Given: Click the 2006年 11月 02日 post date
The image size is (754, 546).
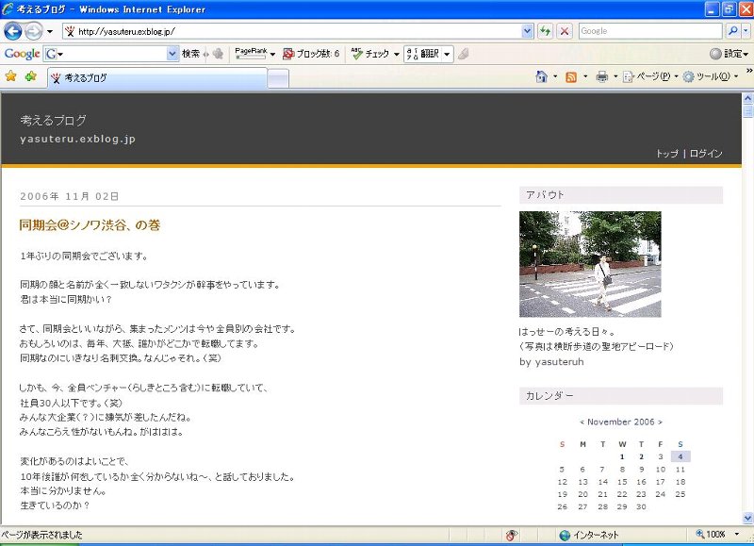Looking at the screenshot, I should pyautogui.click(x=70, y=196).
